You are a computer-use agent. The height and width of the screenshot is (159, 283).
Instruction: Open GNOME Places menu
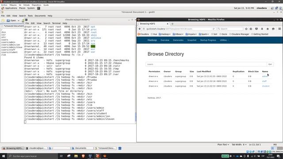tap(22, 8)
